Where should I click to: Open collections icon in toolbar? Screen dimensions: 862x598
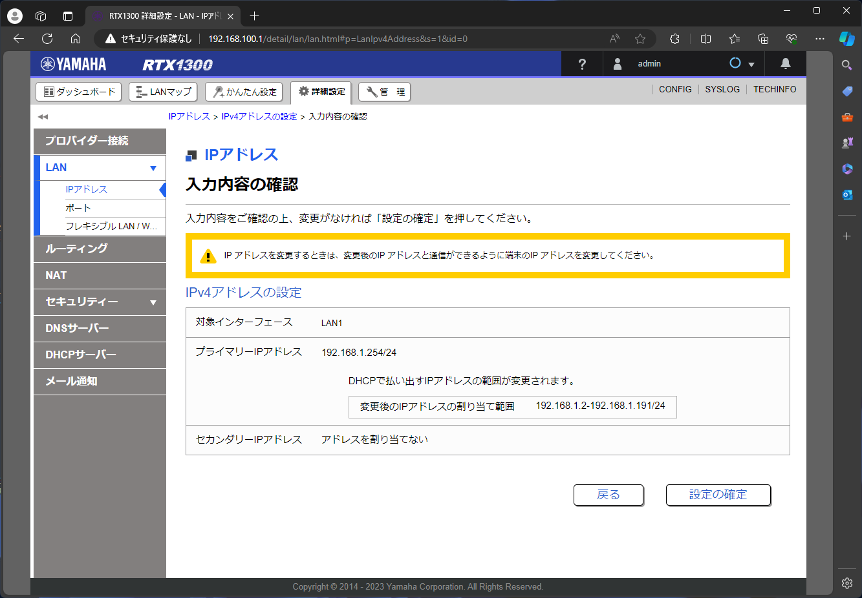click(x=763, y=39)
